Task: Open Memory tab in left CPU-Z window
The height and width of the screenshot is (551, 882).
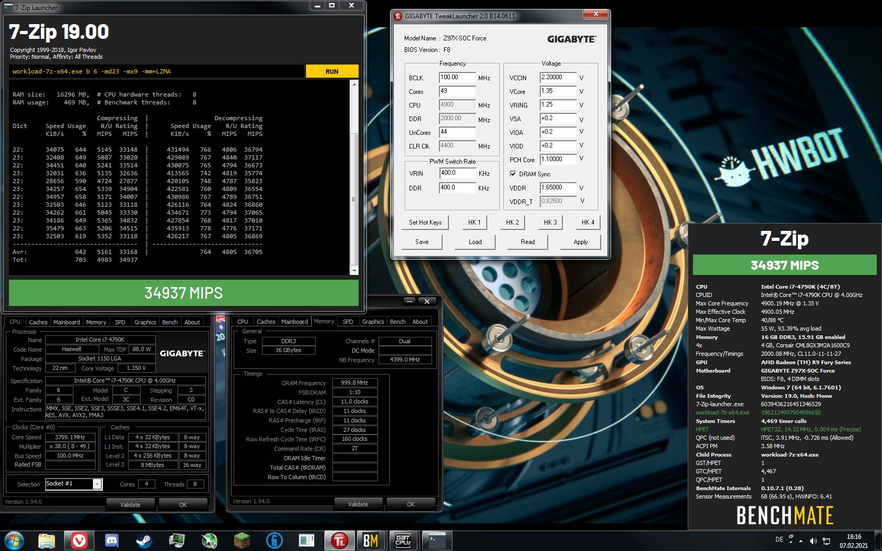Action: pyautogui.click(x=96, y=322)
